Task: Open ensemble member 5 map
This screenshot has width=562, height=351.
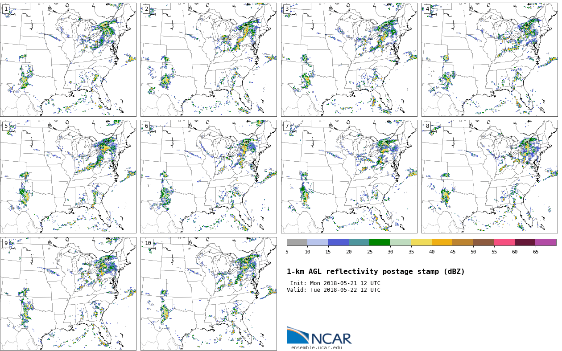Action: click(x=68, y=176)
